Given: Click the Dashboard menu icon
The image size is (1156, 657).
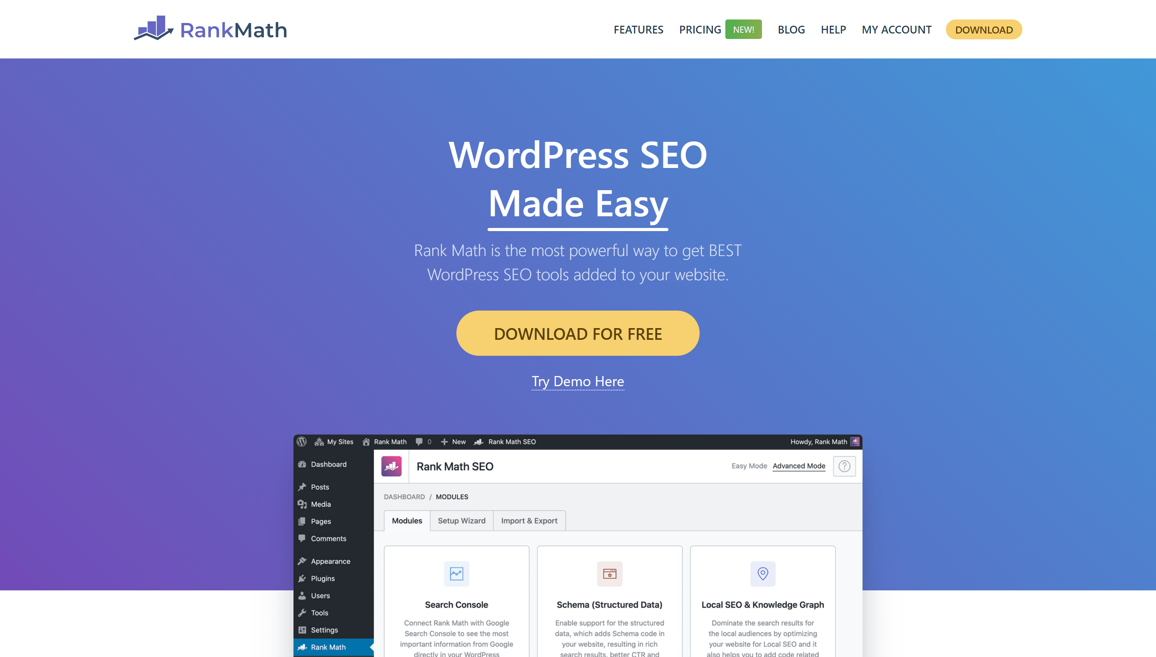Looking at the screenshot, I should (x=304, y=463).
